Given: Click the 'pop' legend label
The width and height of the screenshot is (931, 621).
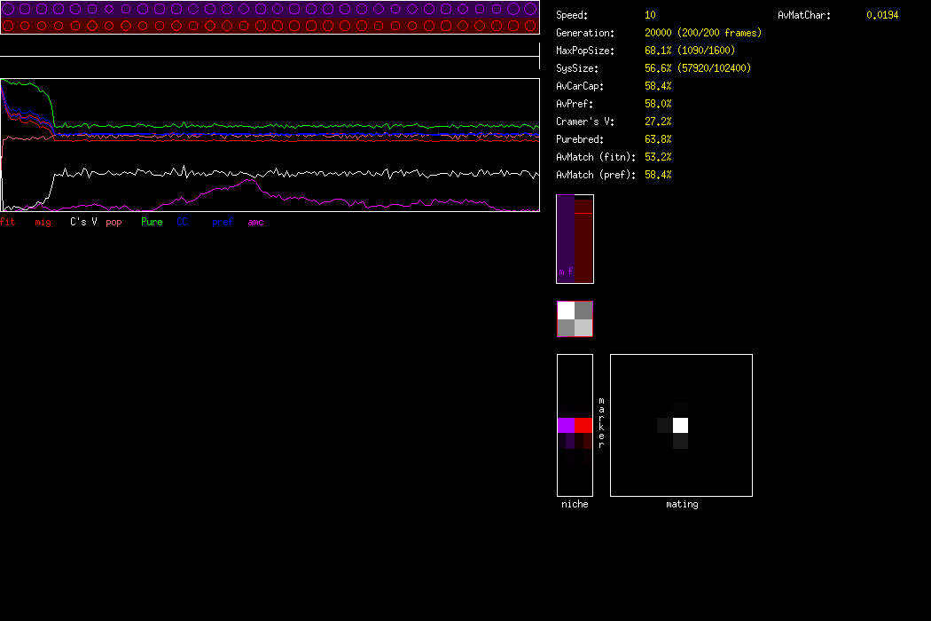Looking at the screenshot, I should [113, 222].
